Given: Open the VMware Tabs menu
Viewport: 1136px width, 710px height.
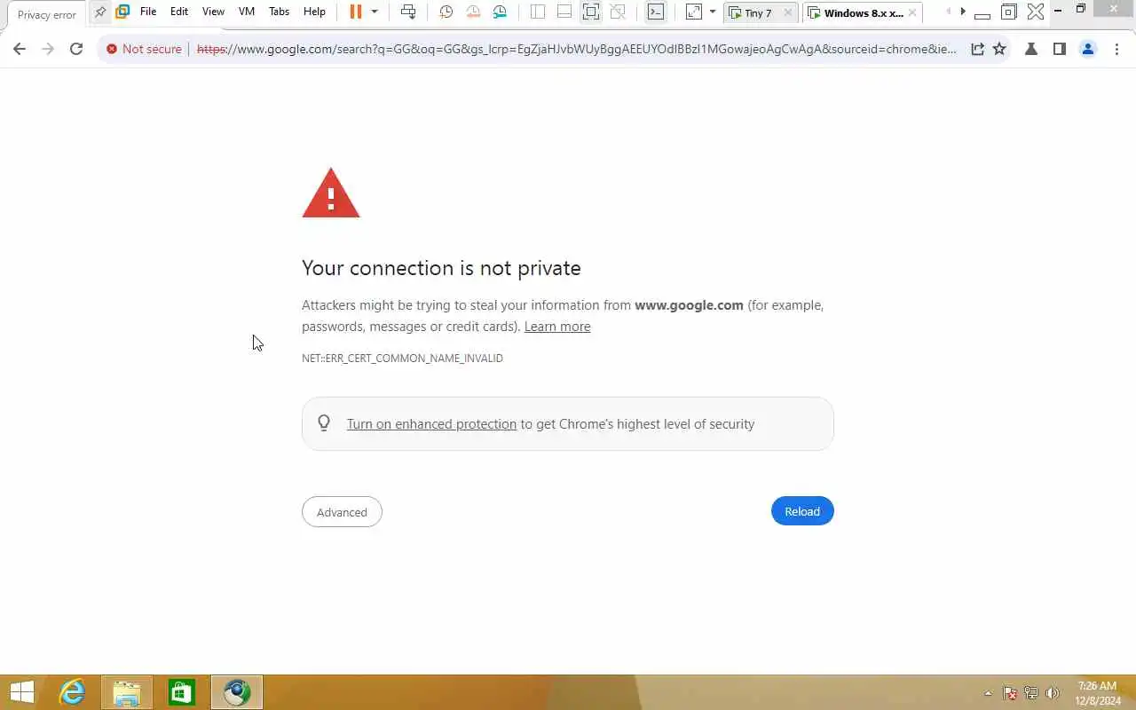Looking at the screenshot, I should point(279,12).
